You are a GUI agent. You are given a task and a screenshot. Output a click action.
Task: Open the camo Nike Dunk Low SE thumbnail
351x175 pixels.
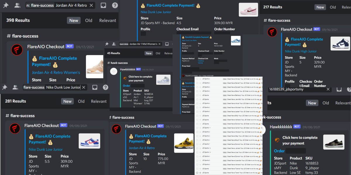coord(333,142)
